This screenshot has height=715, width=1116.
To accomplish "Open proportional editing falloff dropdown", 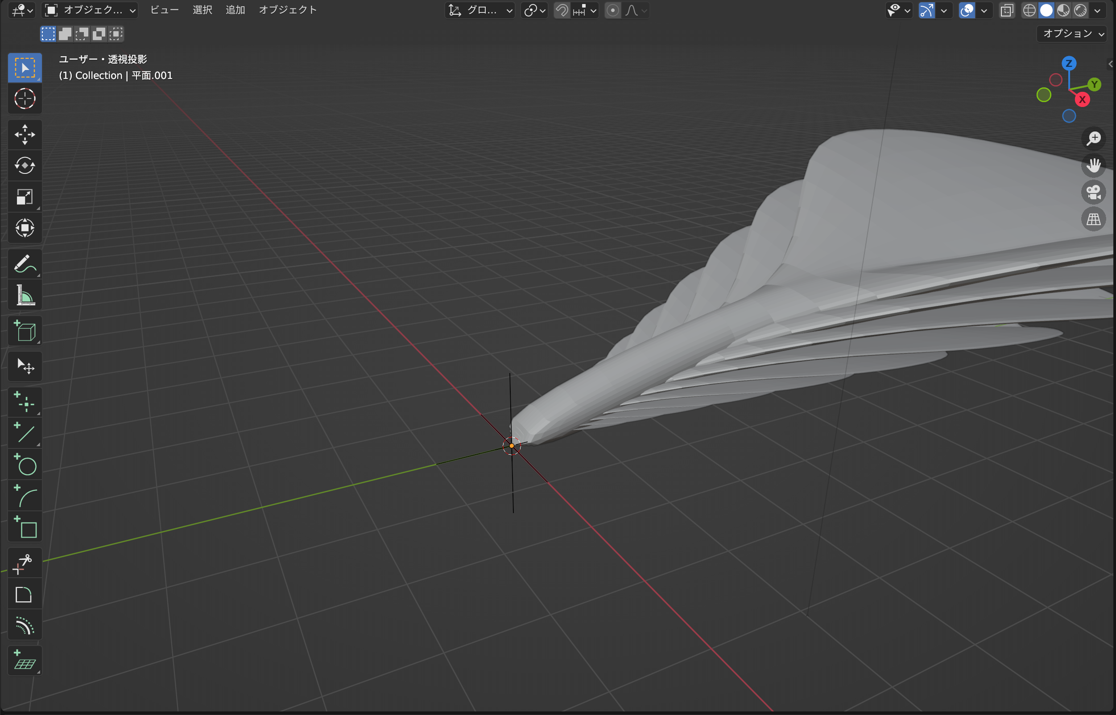I will pos(636,10).
